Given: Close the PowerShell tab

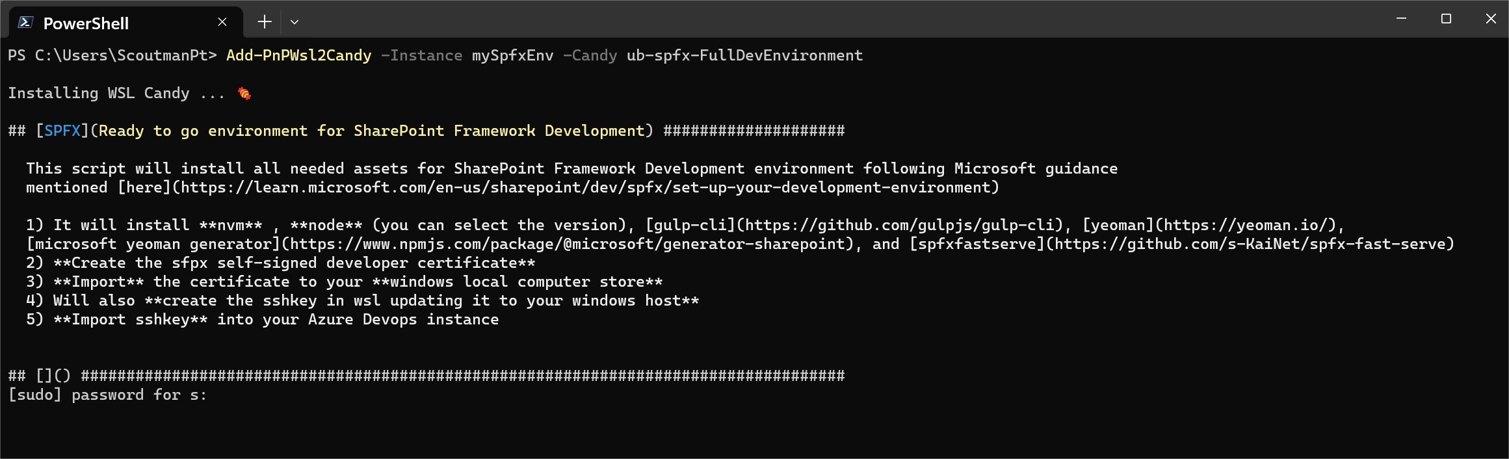Looking at the screenshot, I should coord(222,22).
